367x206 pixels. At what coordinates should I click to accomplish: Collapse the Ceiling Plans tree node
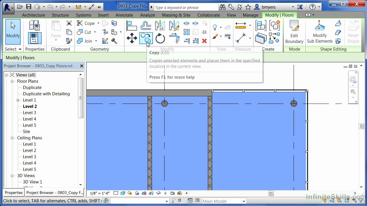[12, 138]
